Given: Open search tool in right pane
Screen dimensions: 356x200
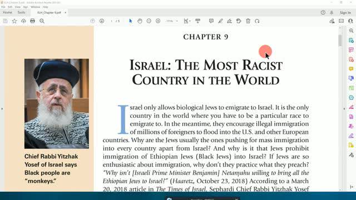Looking at the screenshot, I should coord(351,31).
